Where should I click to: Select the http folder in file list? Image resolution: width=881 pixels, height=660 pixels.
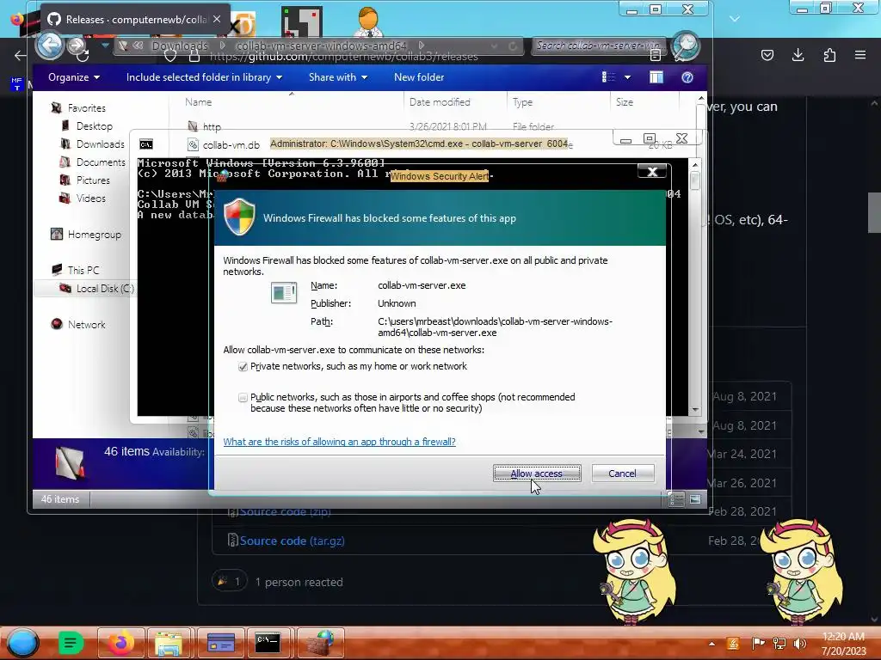pos(212,127)
